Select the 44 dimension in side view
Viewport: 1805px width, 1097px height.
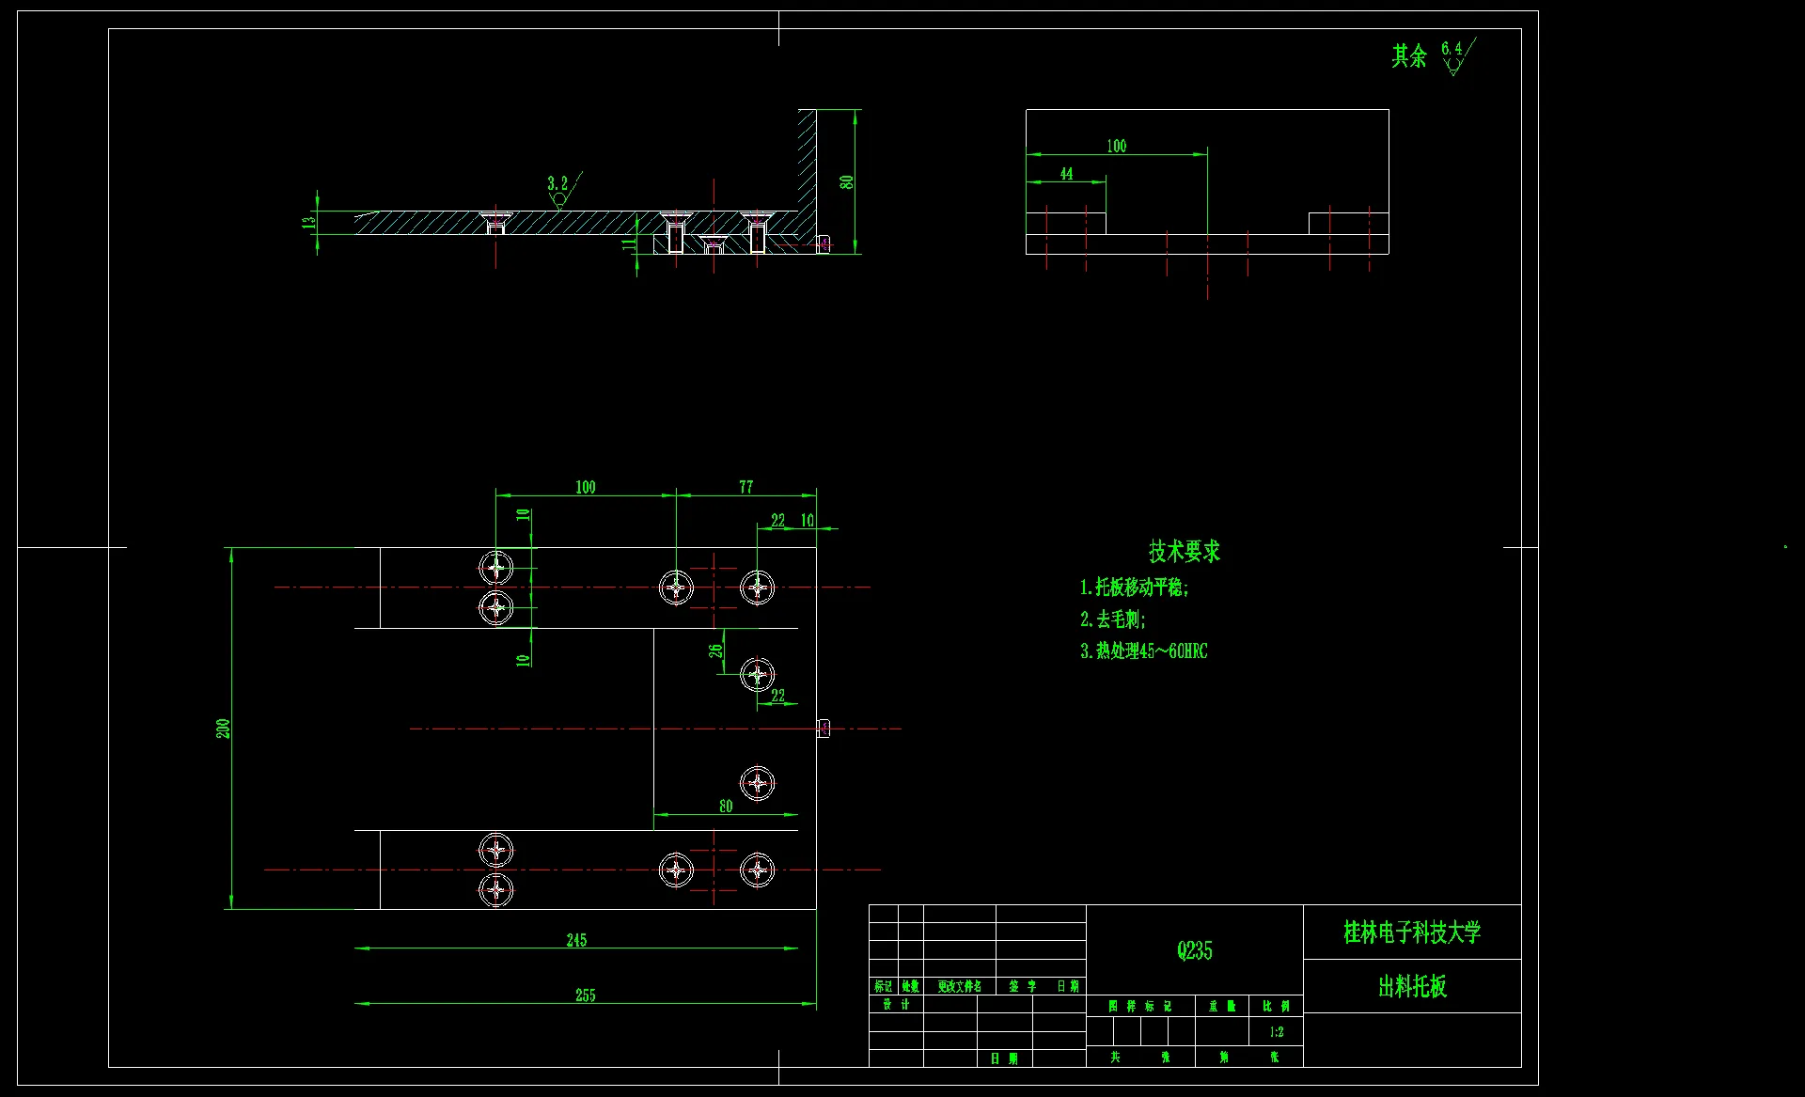[1066, 174]
